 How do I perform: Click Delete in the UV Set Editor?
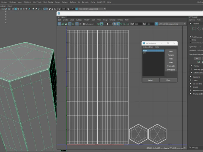[x=171, y=59]
